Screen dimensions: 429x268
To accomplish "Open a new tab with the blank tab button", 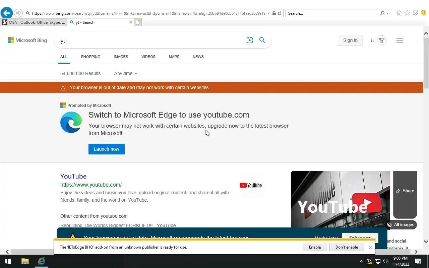I will (138, 22).
